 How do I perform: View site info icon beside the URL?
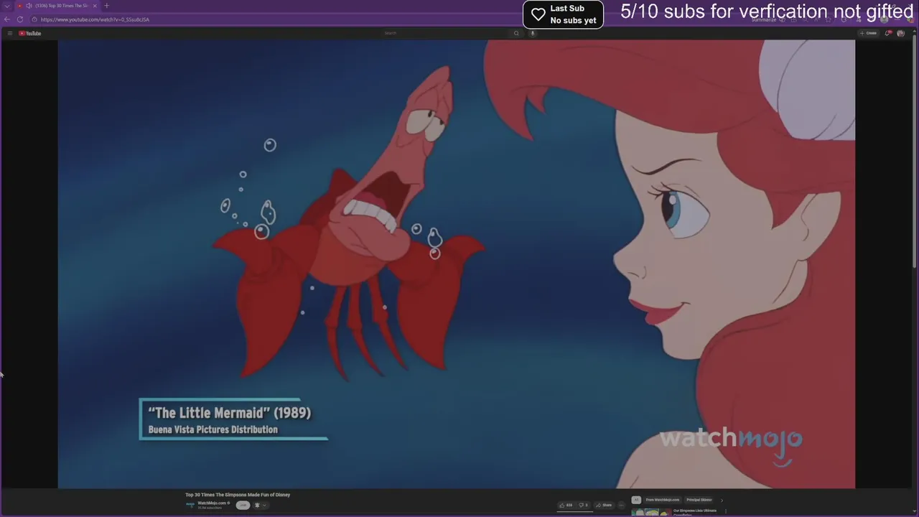(34, 19)
